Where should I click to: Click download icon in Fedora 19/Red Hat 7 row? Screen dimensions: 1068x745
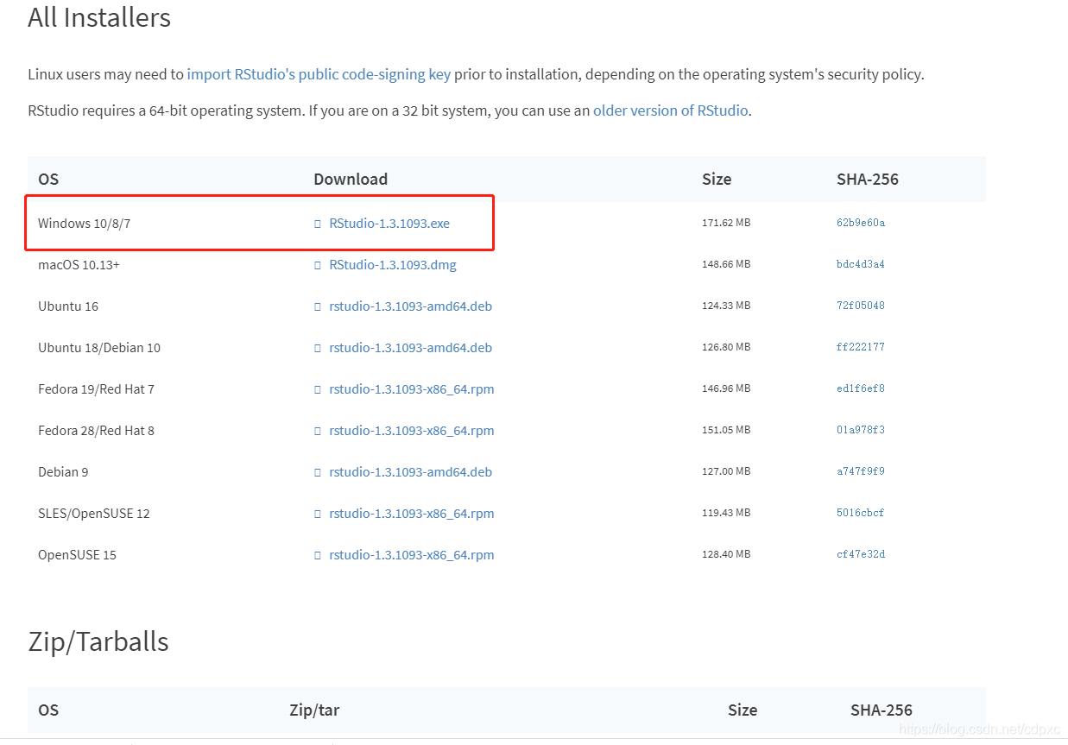coord(318,389)
